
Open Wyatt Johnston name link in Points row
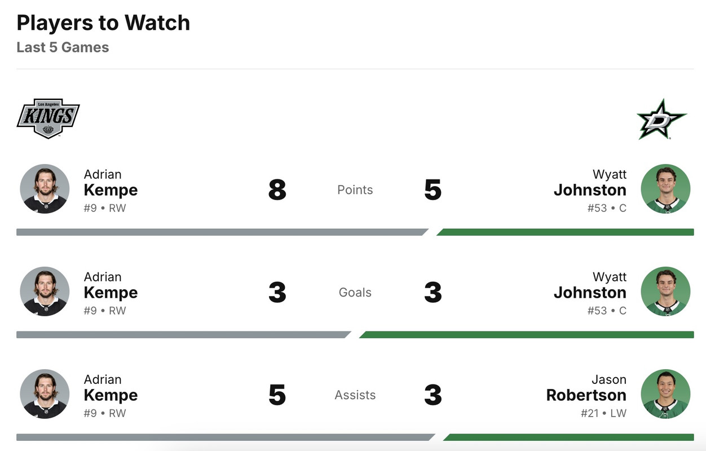click(590, 183)
